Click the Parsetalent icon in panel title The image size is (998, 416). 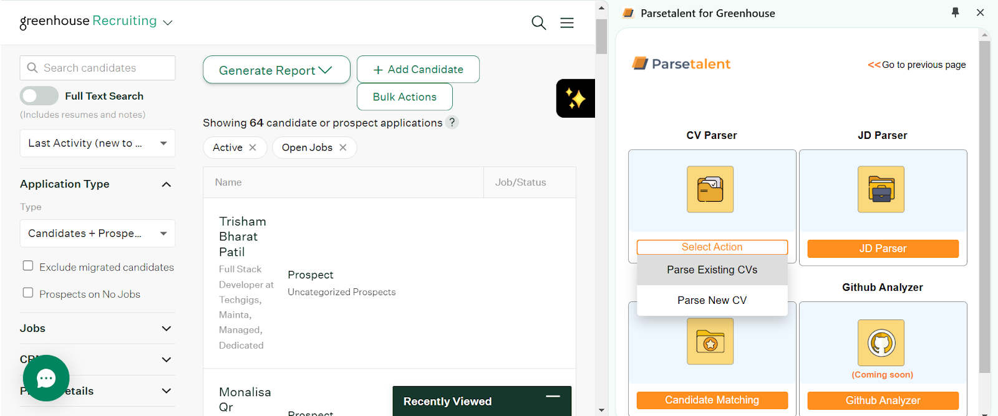(x=628, y=13)
